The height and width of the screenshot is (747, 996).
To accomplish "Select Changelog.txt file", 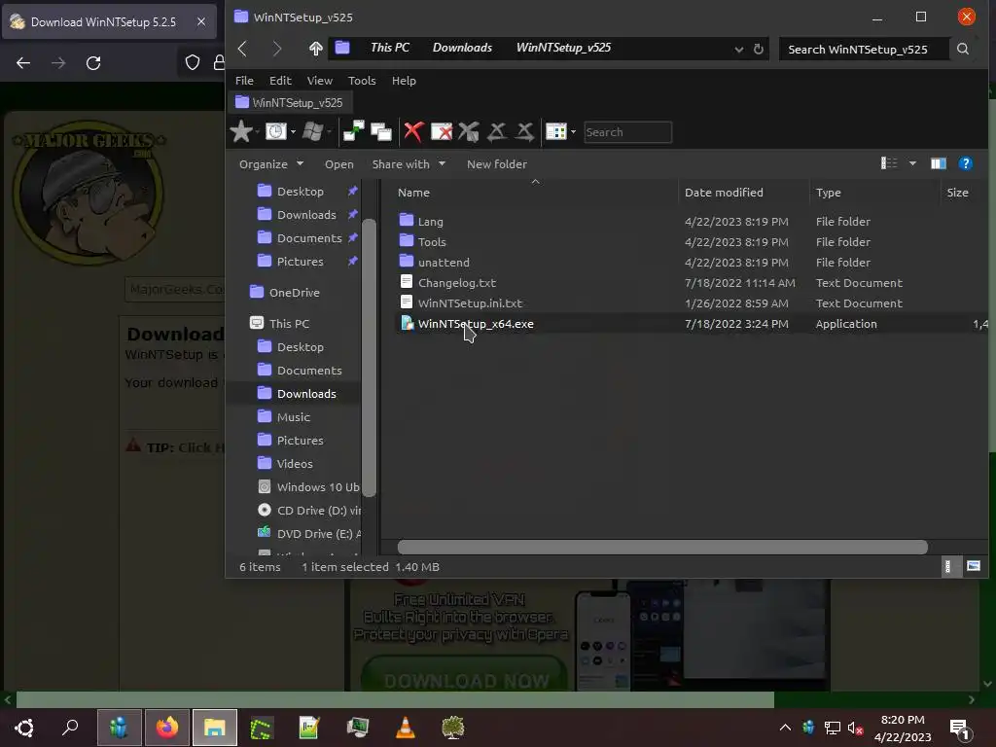I will pos(457,283).
